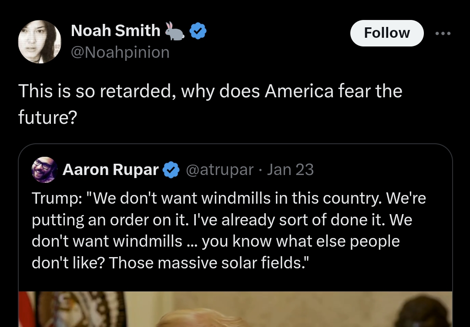Viewport: 470px width, 327px height.
Task: Click Aaron Rupar's verified checkmark badge
Action: [171, 170]
